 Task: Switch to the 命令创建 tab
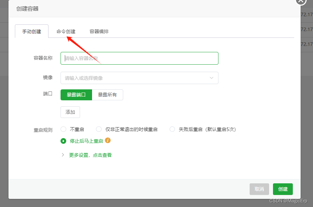pos(66,31)
